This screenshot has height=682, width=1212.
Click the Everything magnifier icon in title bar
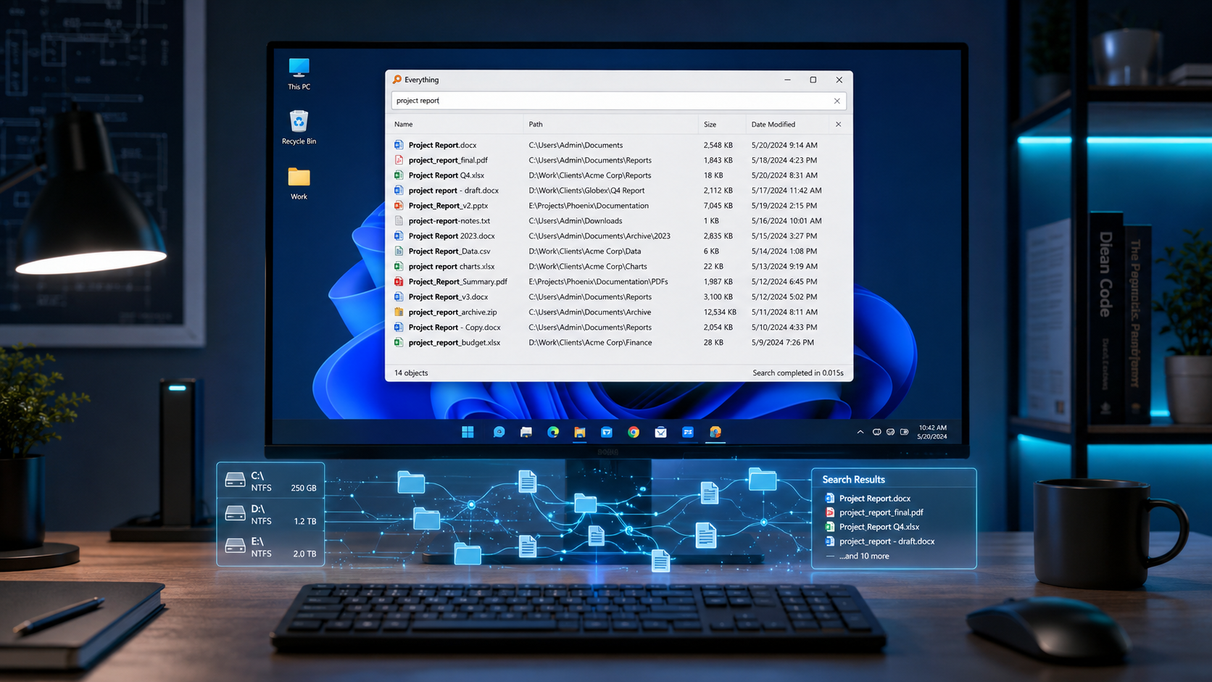pos(397,80)
